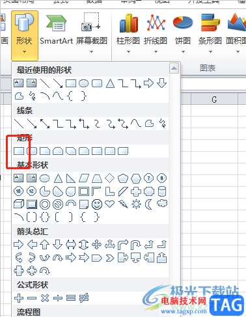
Task: Open the 条形图 bar chart dropdown
Action: point(210,33)
